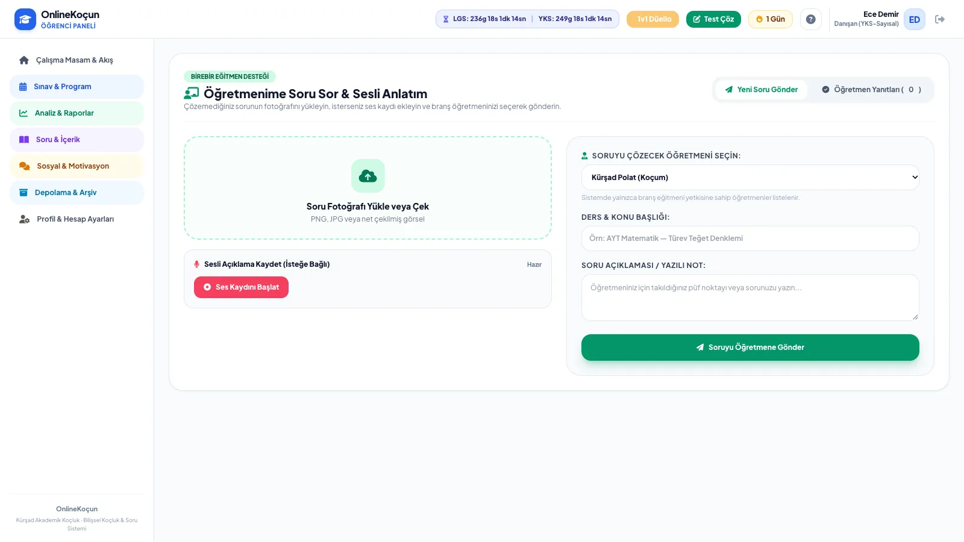This screenshot has height=542, width=964.
Task: Click the 1 Gün streak badge
Action: coord(771,19)
